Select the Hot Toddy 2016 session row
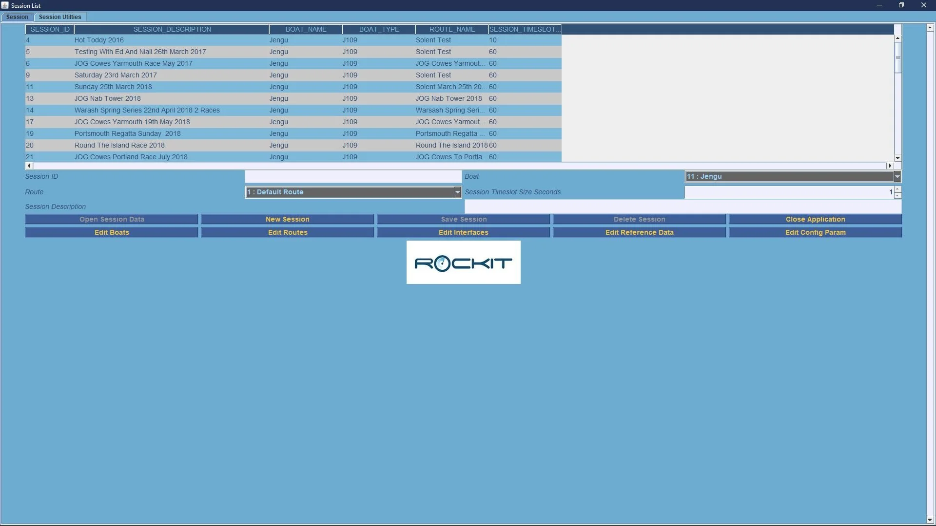 (195, 40)
